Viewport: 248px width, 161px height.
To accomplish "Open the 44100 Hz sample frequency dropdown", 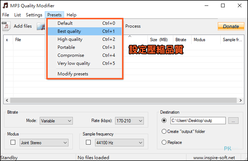I will [119, 143].
